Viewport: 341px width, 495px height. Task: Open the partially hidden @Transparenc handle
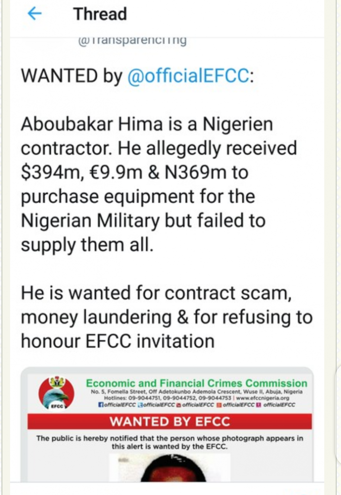tap(132, 41)
